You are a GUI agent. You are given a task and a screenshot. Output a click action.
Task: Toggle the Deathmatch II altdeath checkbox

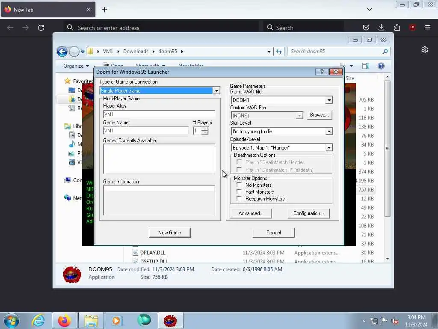pyautogui.click(x=239, y=170)
